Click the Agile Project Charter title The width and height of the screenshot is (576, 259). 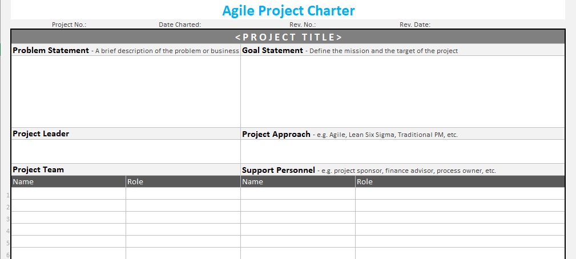pyautogui.click(x=288, y=10)
